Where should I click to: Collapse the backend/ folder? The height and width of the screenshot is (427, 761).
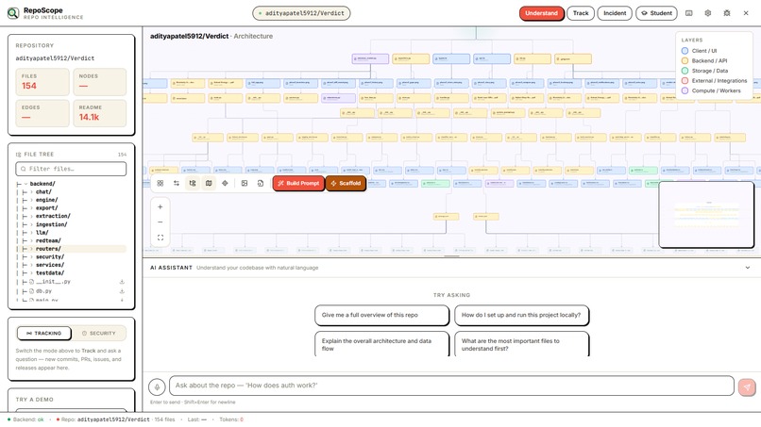[25, 184]
